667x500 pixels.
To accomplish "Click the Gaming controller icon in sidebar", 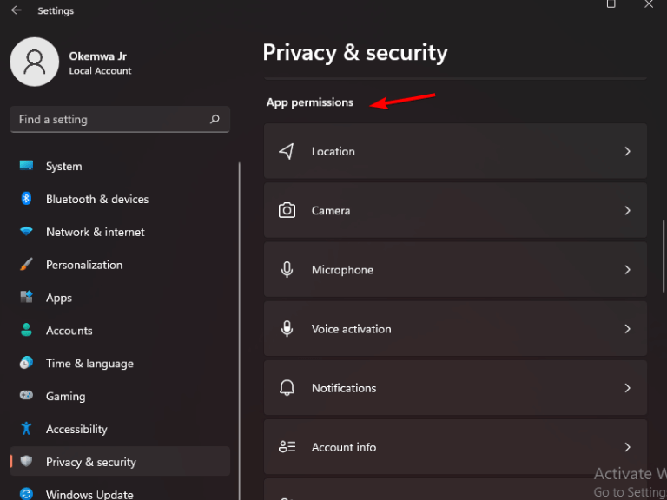I will pyautogui.click(x=26, y=396).
